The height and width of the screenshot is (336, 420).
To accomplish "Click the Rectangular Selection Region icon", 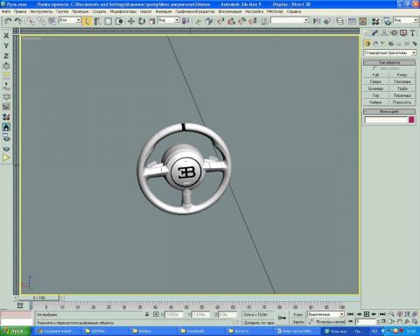I will [x=108, y=21].
